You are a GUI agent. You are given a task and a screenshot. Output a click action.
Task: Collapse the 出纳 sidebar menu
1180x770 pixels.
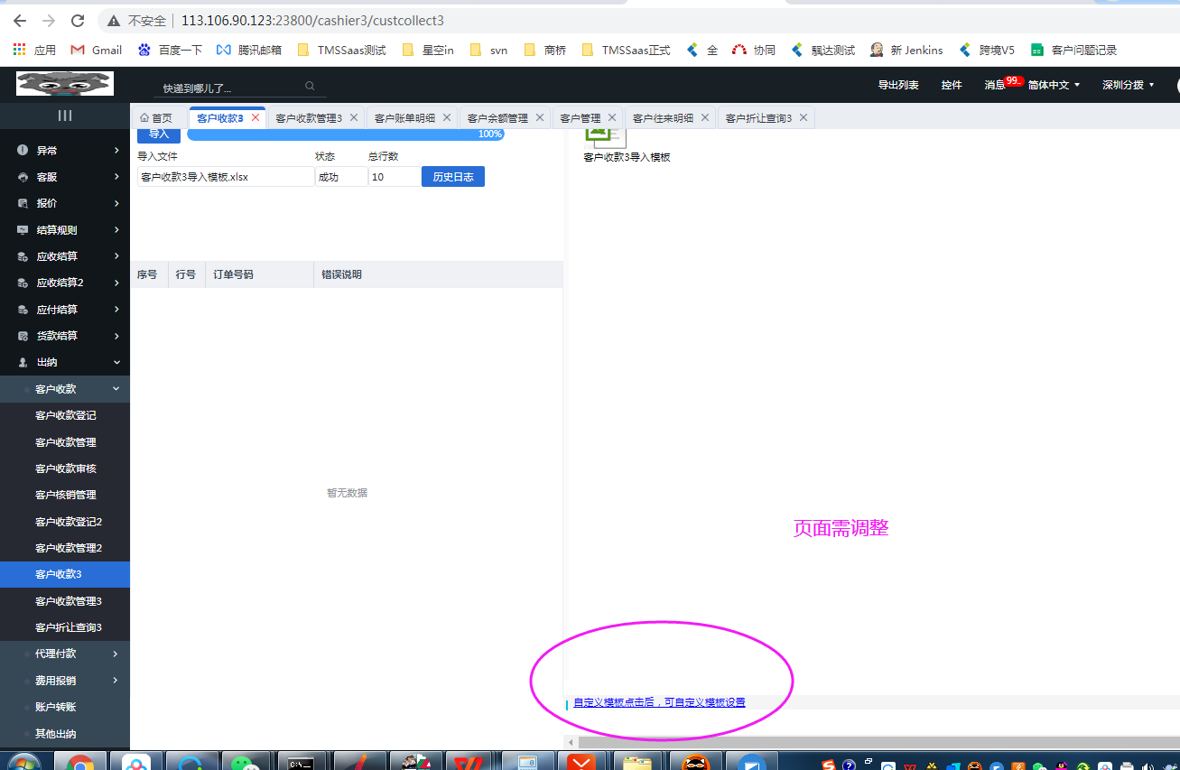tap(65, 362)
